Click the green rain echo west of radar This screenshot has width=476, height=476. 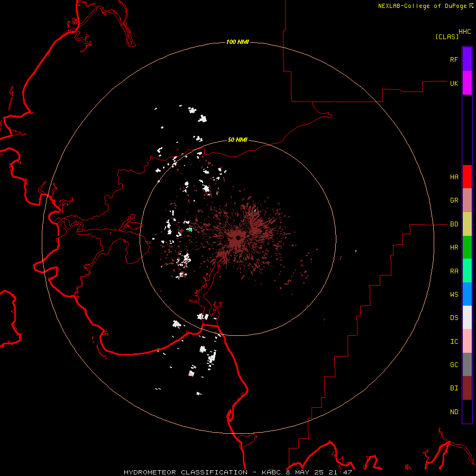pyautogui.click(x=190, y=230)
